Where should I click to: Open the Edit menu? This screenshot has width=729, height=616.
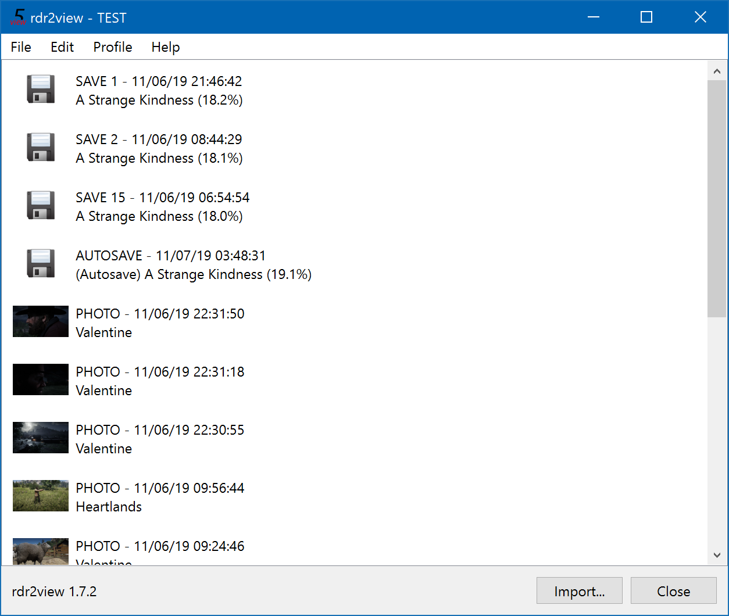62,47
